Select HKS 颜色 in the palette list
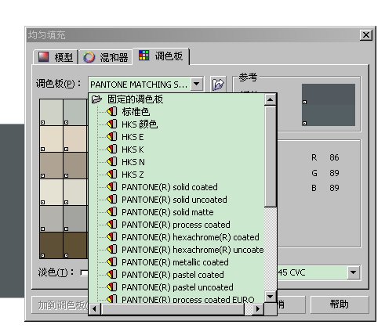Viewport: 385px width, 328px height. coord(140,124)
